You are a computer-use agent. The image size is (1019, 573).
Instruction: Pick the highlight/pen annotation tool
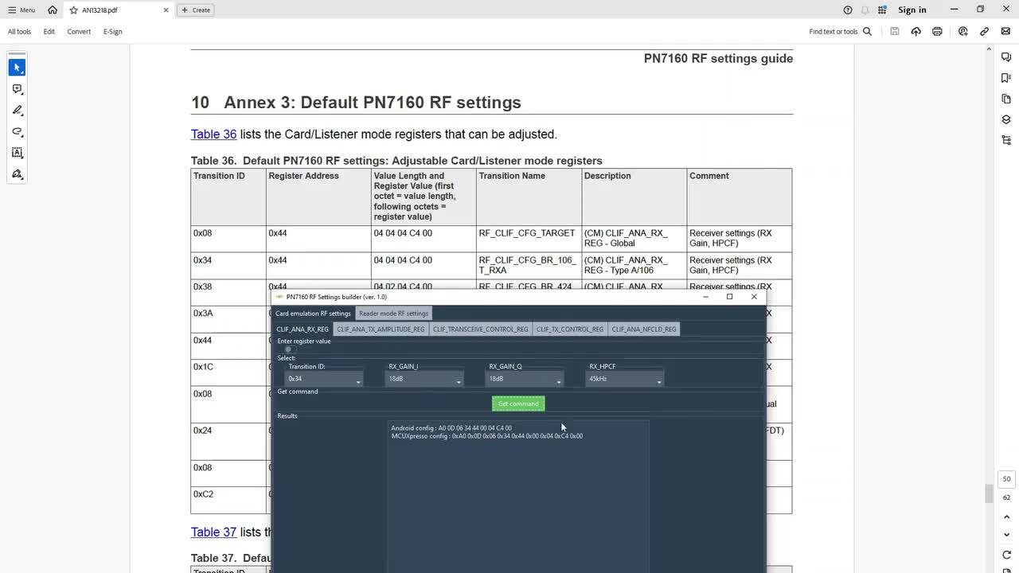coord(17,111)
